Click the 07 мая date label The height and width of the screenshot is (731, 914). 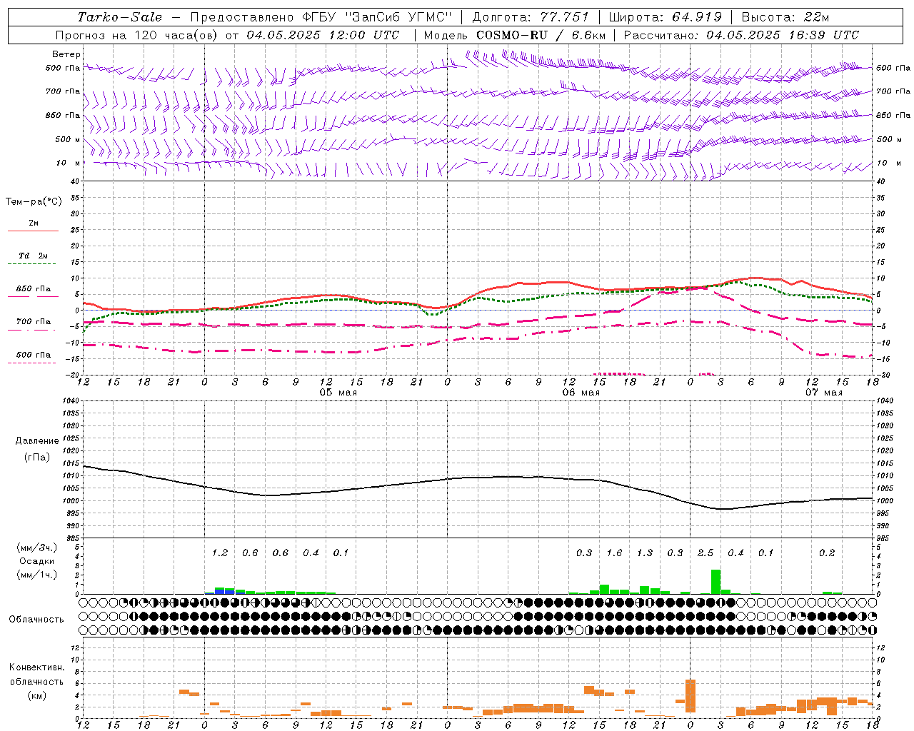pyautogui.click(x=824, y=393)
